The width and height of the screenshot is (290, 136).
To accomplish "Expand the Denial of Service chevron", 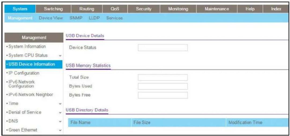I will click(60, 112).
